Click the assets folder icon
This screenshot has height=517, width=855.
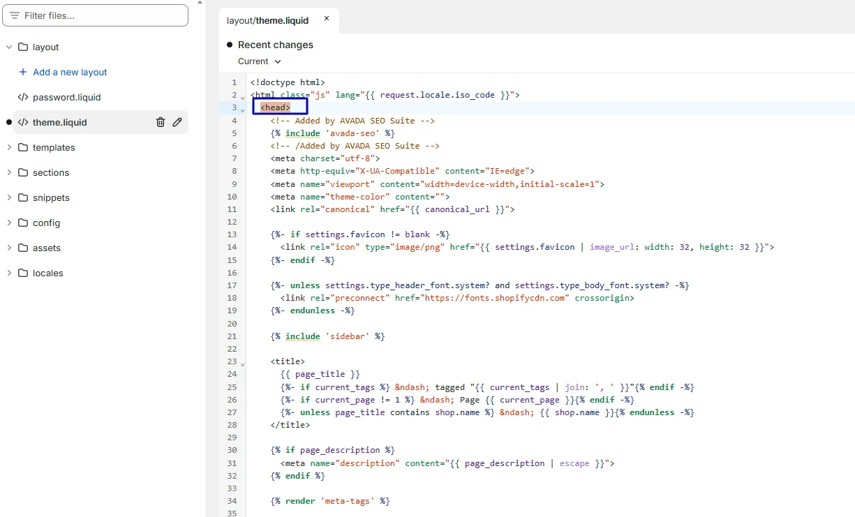point(23,248)
